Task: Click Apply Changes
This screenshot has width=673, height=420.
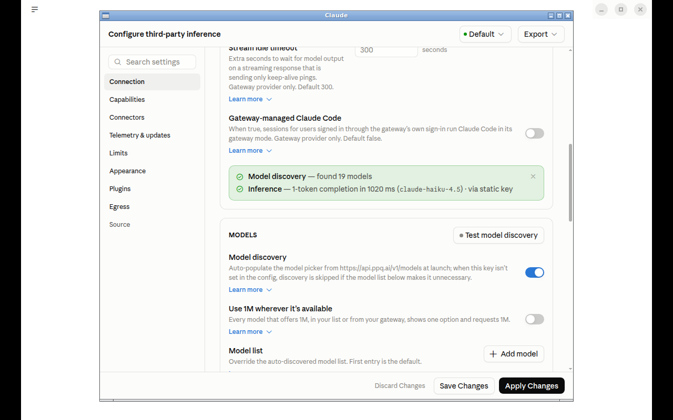Action: [532, 386]
